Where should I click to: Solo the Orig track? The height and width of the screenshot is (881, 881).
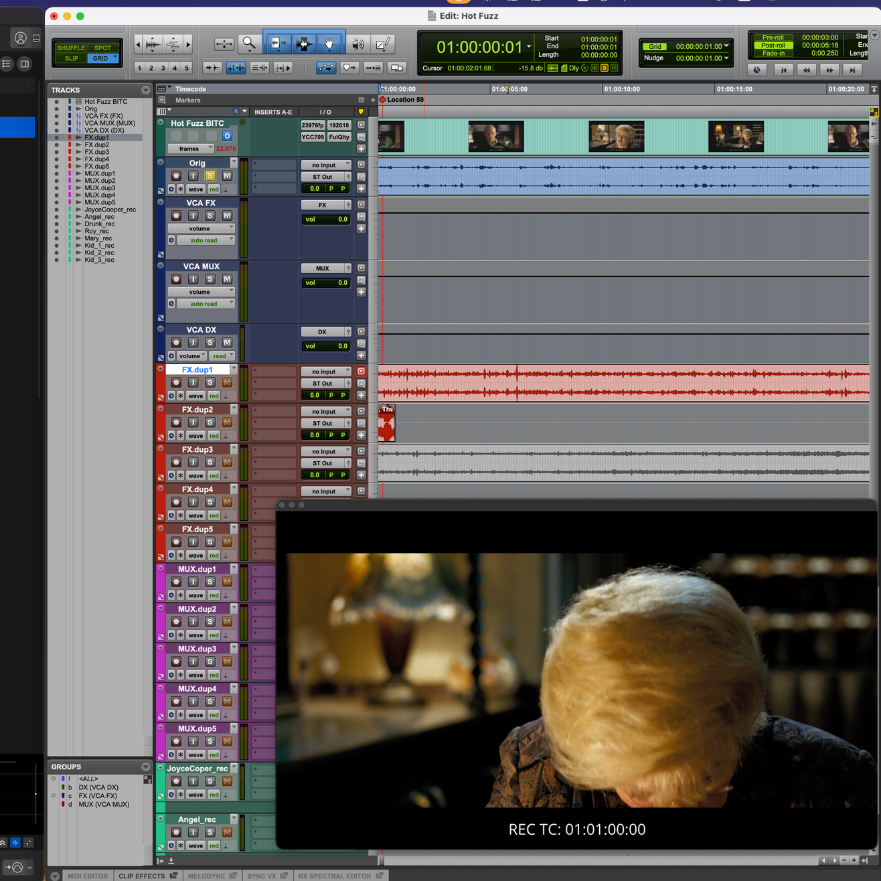click(210, 175)
